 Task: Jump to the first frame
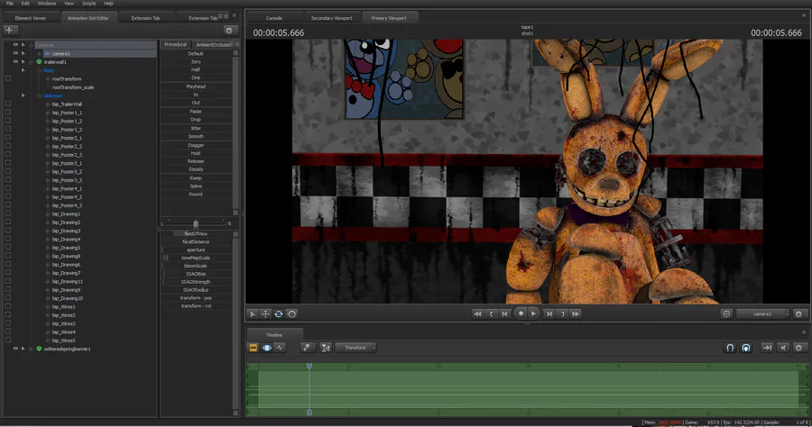pyautogui.click(x=477, y=313)
